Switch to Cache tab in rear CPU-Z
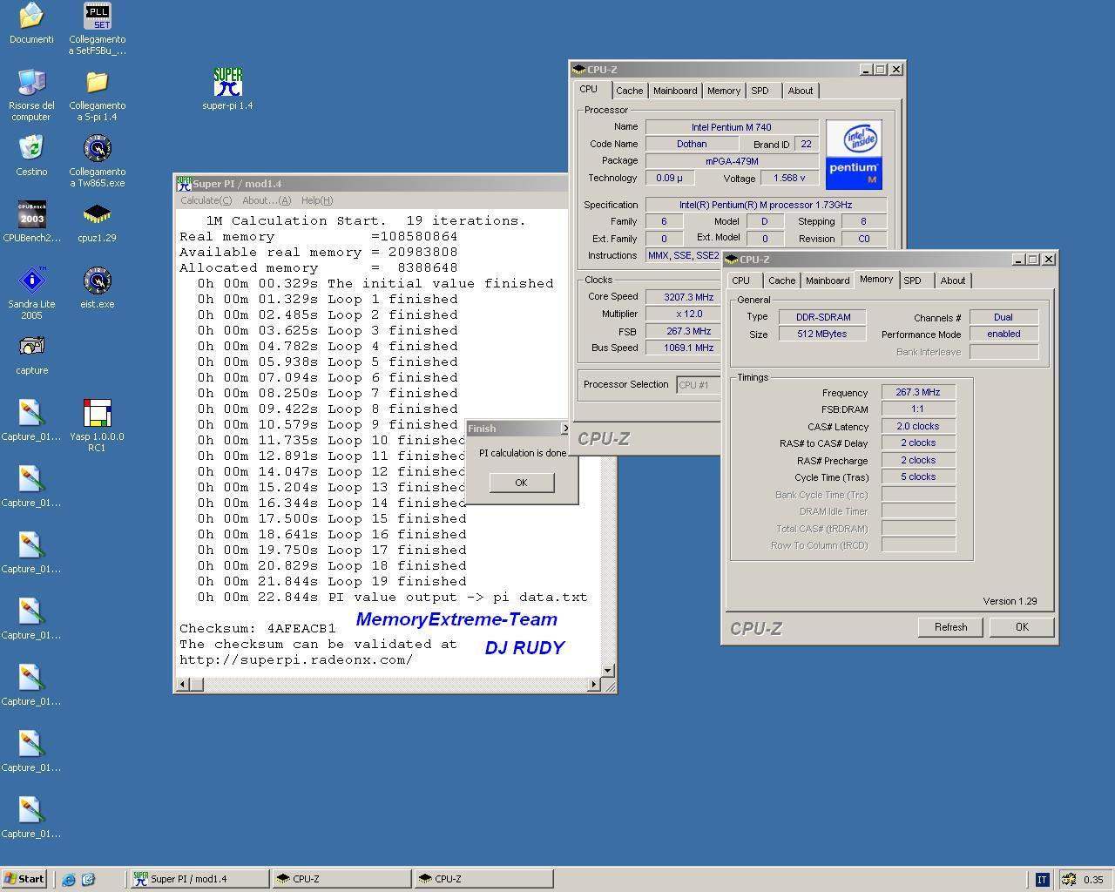Screen dimensions: 1115x892 click(629, 91)
